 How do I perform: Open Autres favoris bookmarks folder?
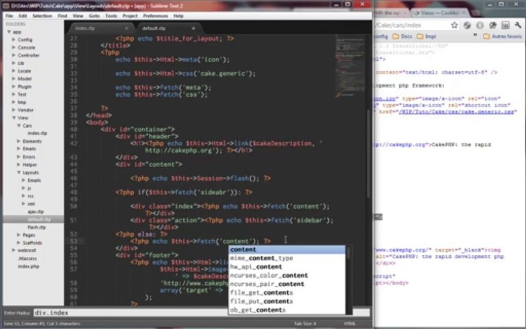[x=503, y=36]
